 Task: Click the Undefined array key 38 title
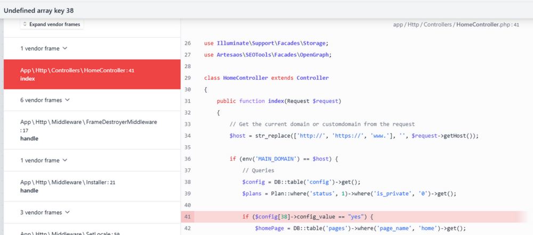[x=39, y=11]
